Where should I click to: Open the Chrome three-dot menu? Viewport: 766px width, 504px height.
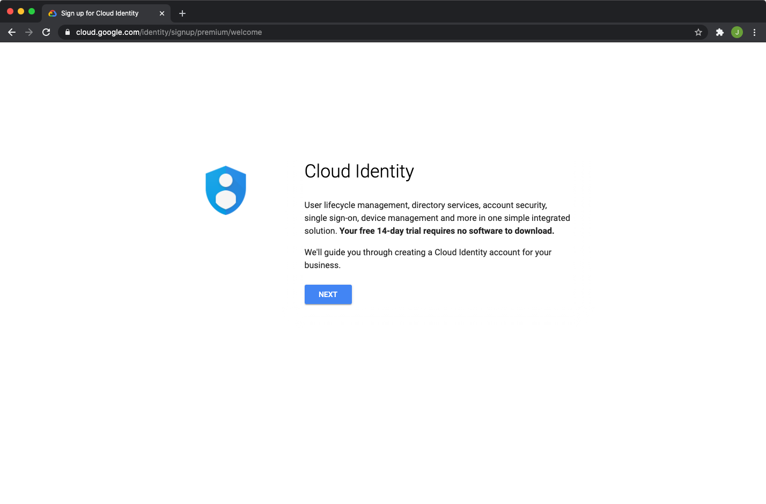pos(754,32)
